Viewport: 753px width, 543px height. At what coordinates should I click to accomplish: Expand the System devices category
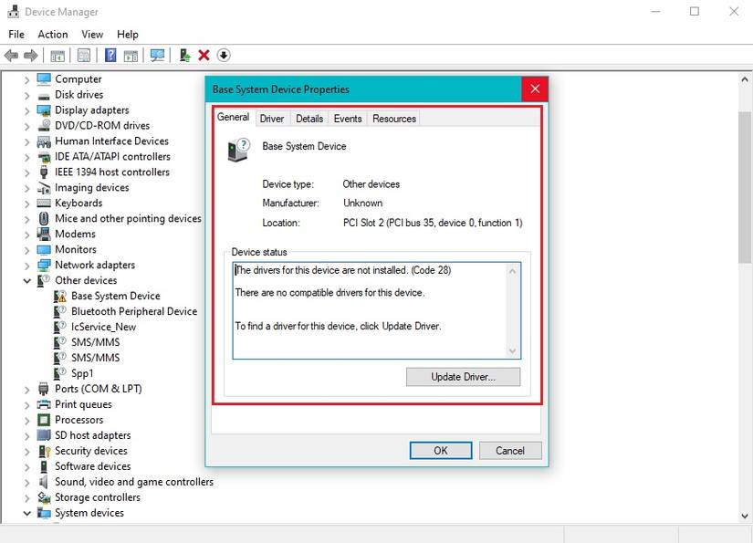(x=26, y=513)
